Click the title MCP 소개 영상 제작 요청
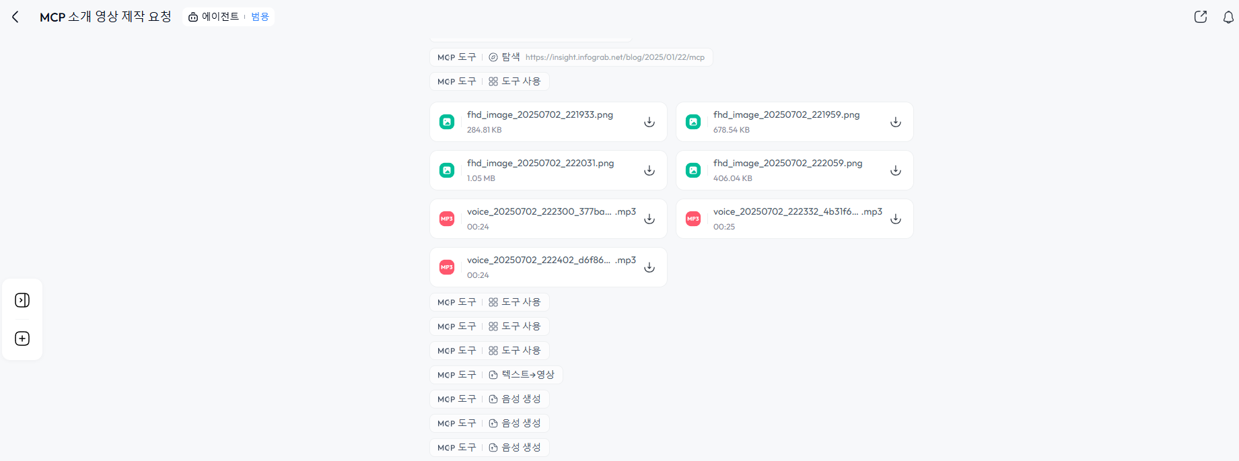This screenshot has height=461, width=1239. pos(106,17)
